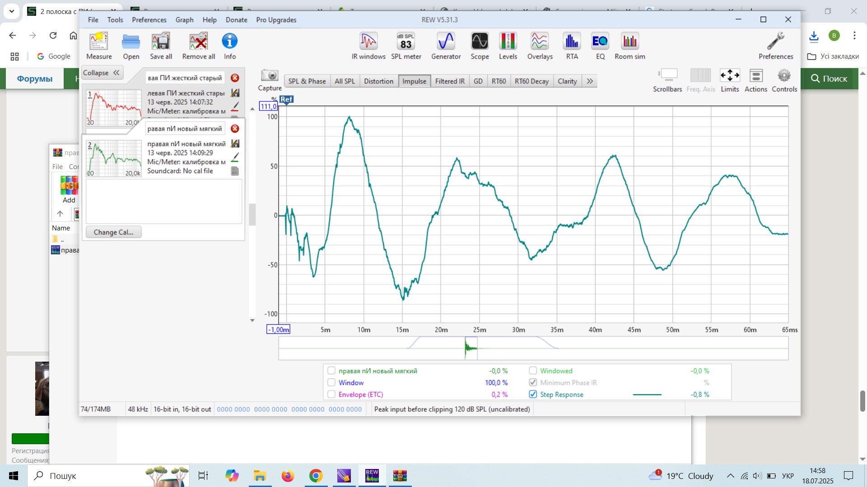Enable the Envelope (ETC) trace checkbox
Screen dimensions: 867x487
(x=331, y=395)
